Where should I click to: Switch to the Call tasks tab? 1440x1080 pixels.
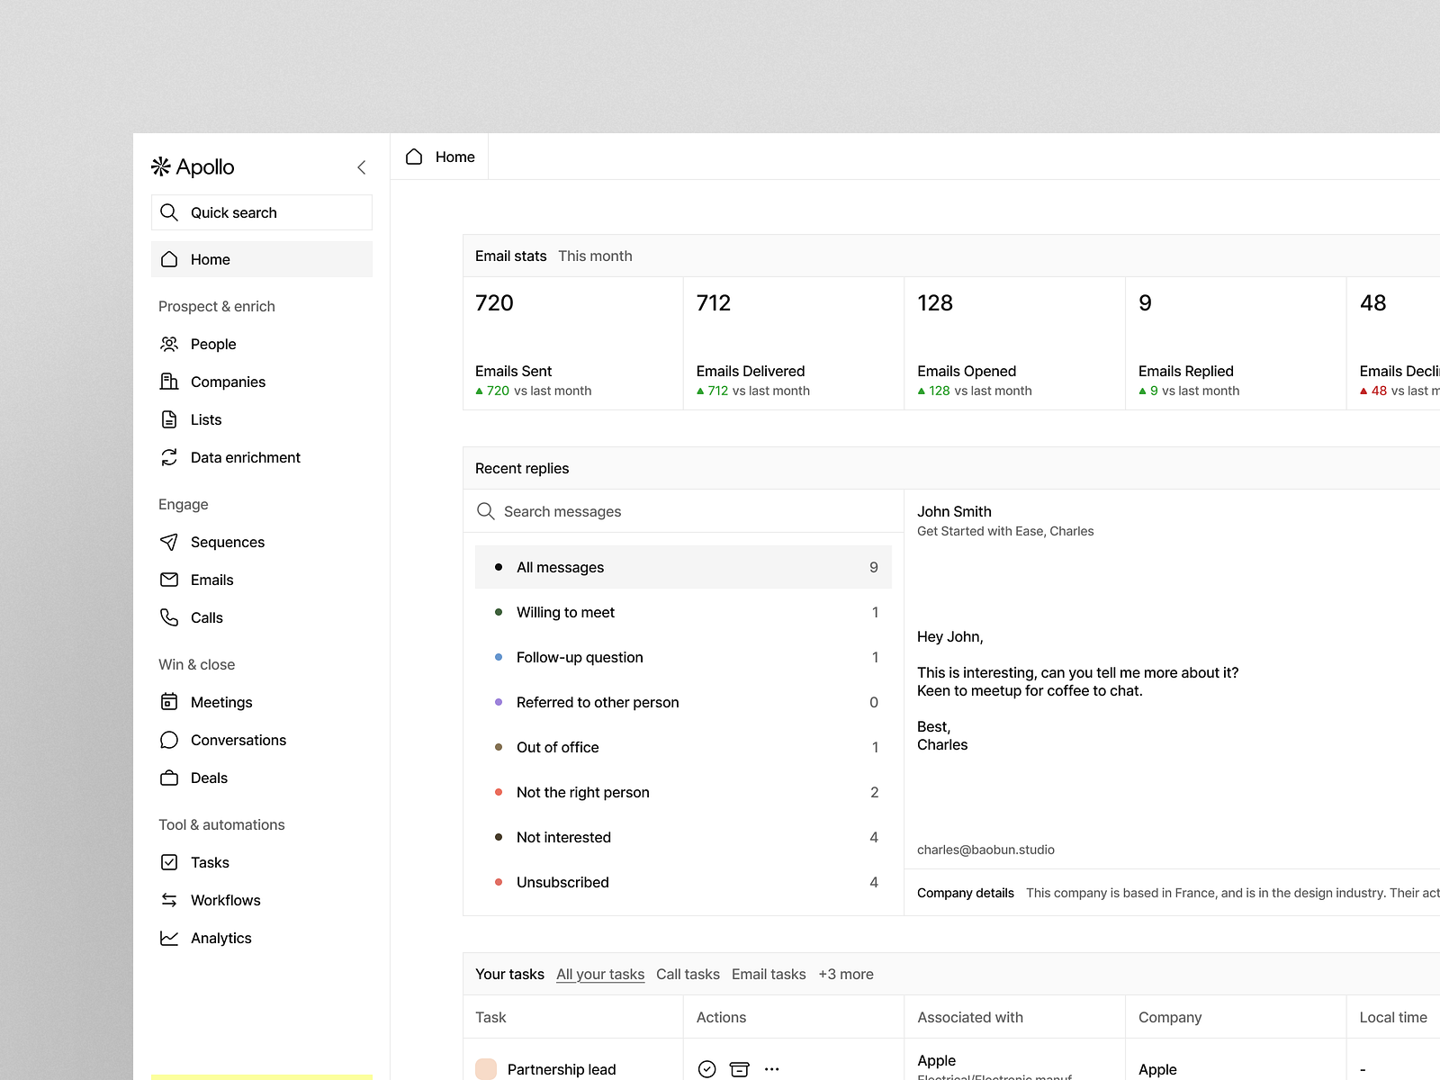pos(688,974)
